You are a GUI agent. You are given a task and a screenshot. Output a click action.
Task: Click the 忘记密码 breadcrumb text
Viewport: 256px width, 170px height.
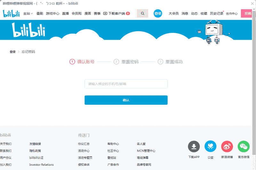tap(28, 52)
